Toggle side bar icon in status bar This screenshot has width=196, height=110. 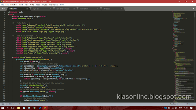(x=3, y=104)
